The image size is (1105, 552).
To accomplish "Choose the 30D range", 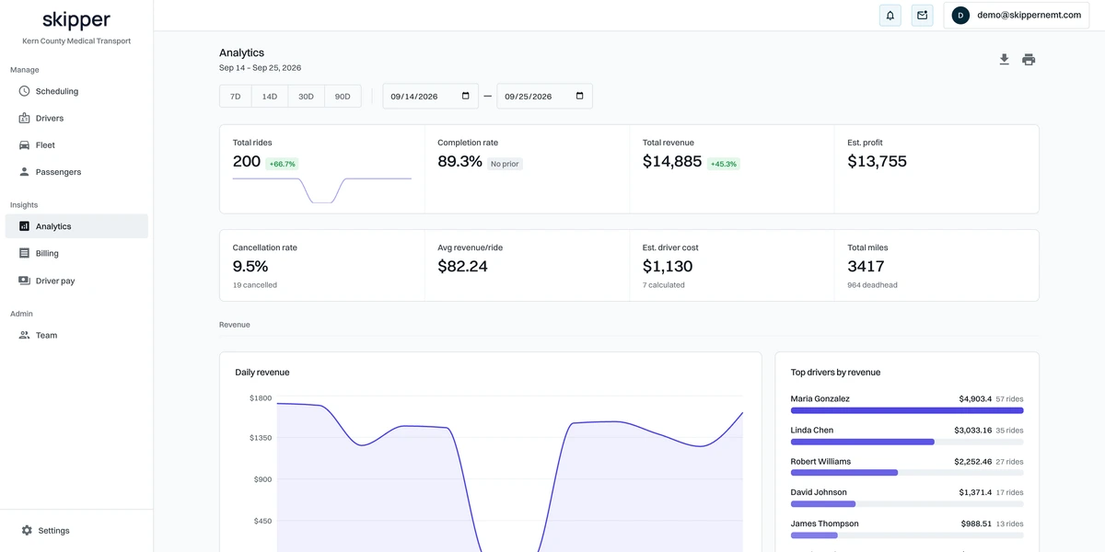I will tap(306, 97).
